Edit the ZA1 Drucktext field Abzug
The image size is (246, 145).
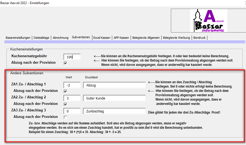click(114, 85)
